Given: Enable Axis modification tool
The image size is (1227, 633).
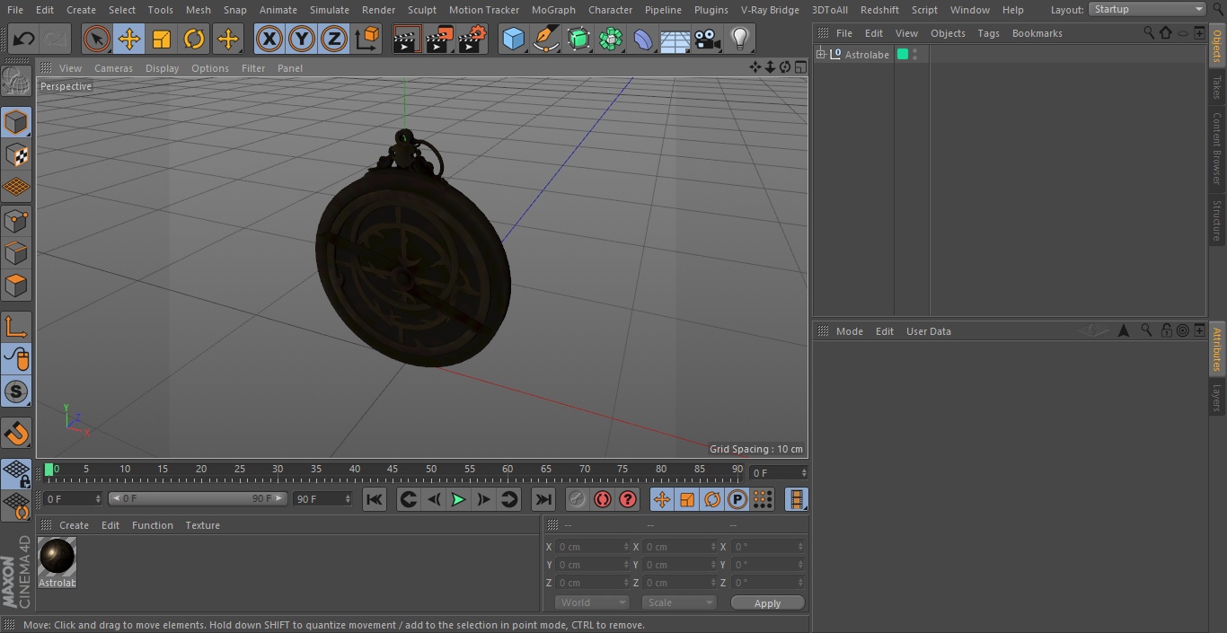Looking at the screenshot, I should click(x=16, y=327).
